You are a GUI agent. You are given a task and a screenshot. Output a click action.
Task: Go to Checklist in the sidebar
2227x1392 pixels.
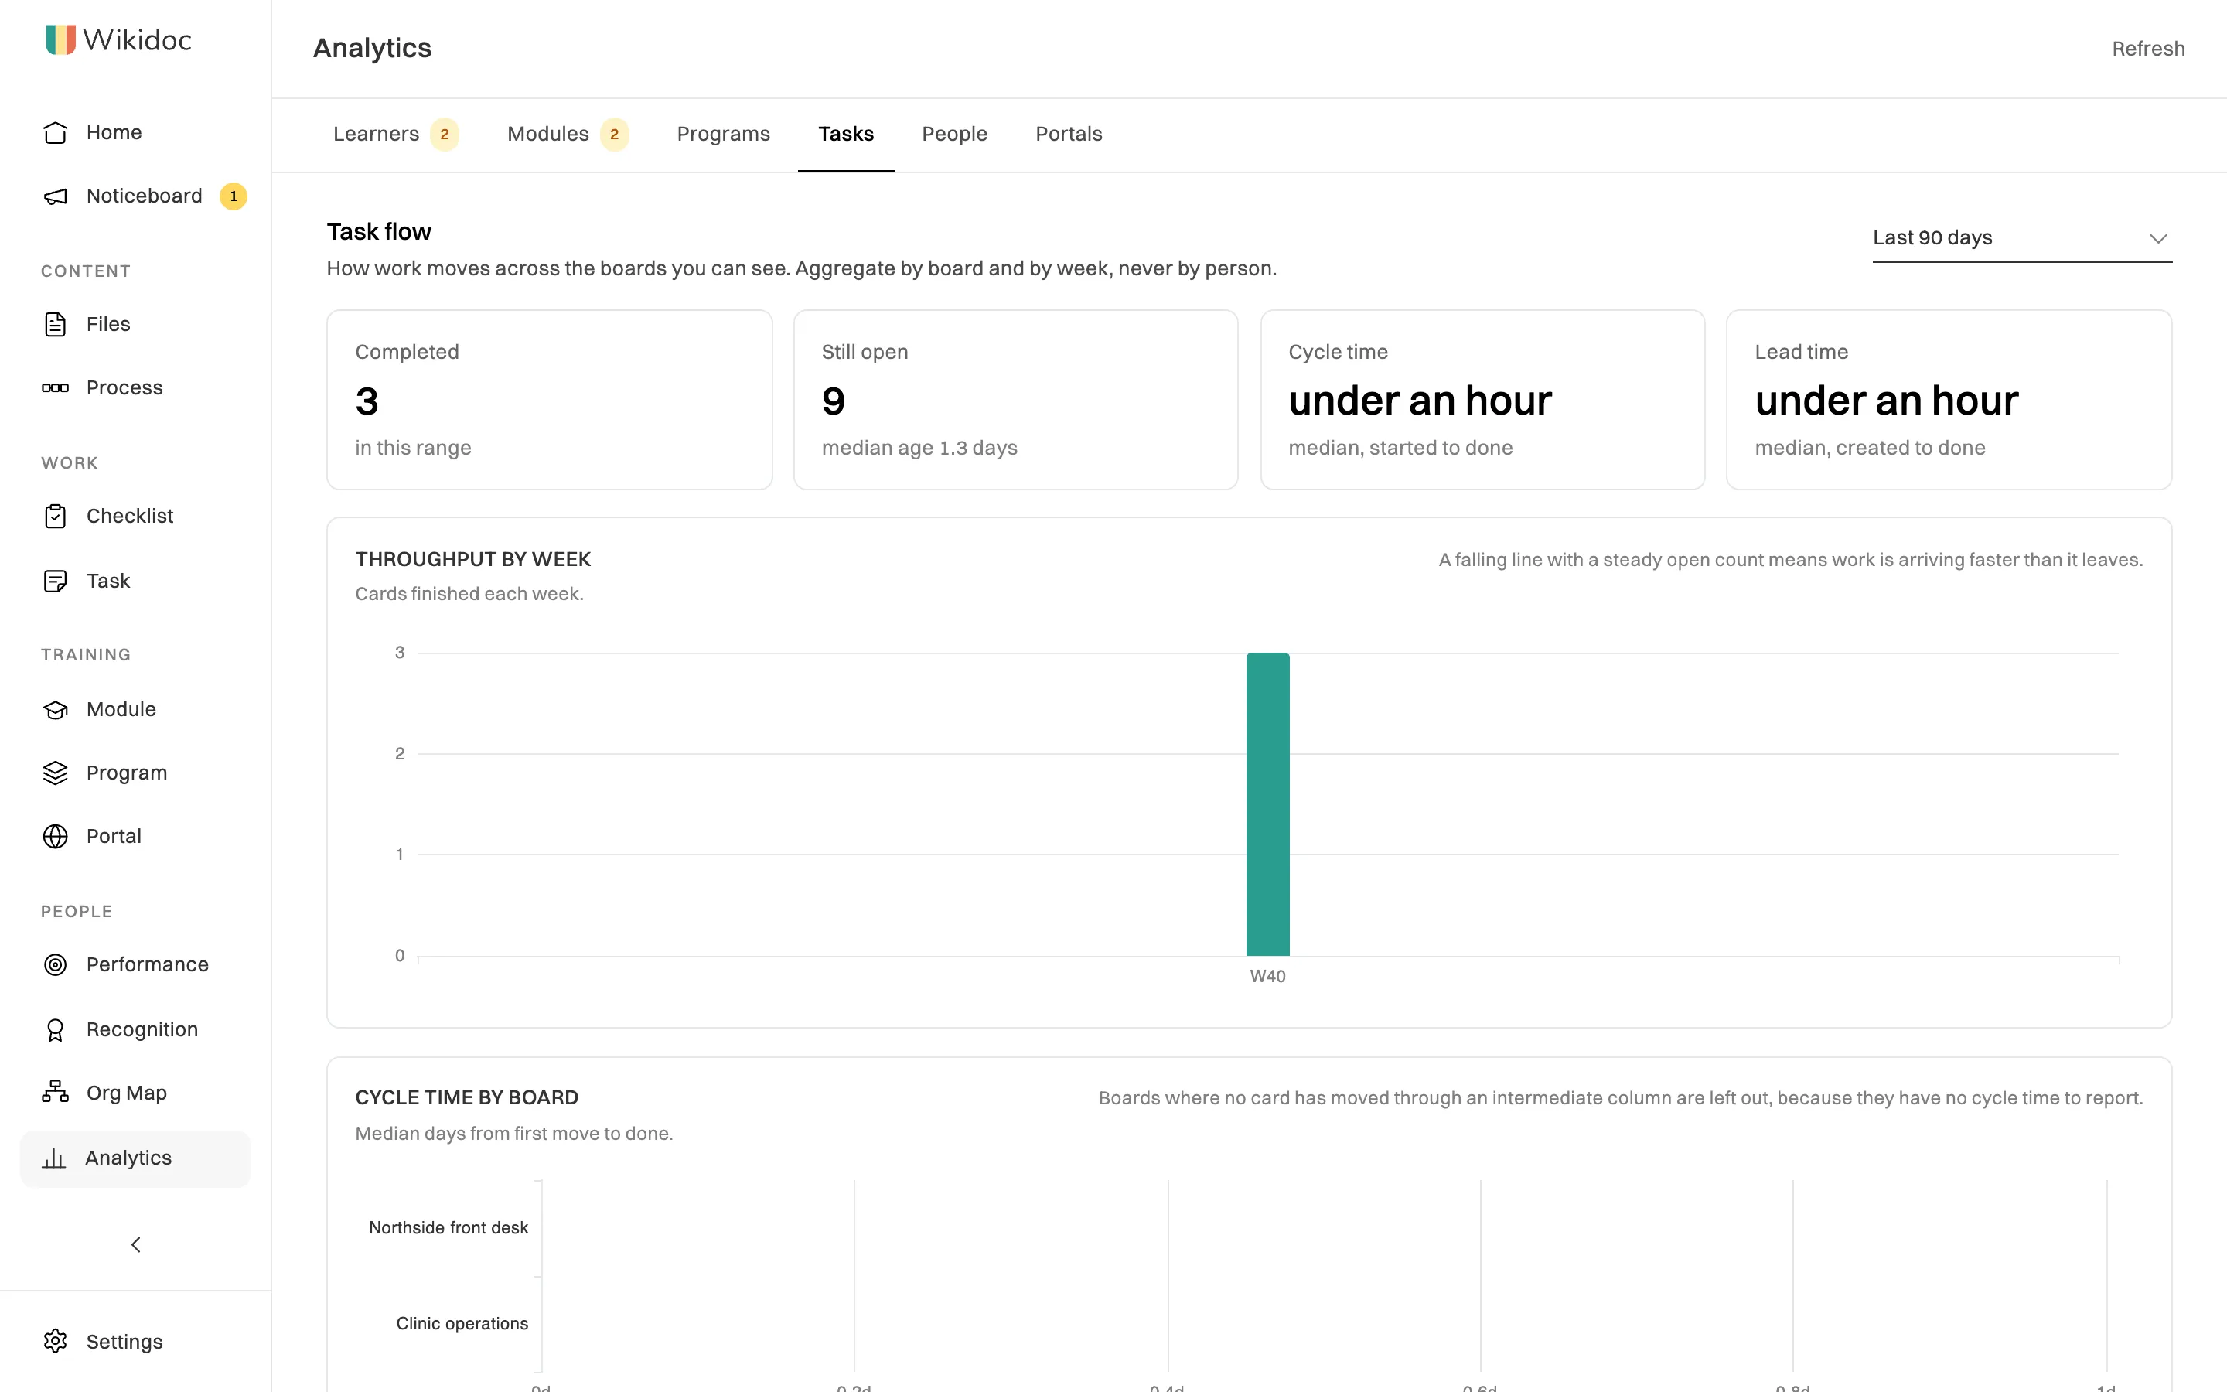[135, 517]
